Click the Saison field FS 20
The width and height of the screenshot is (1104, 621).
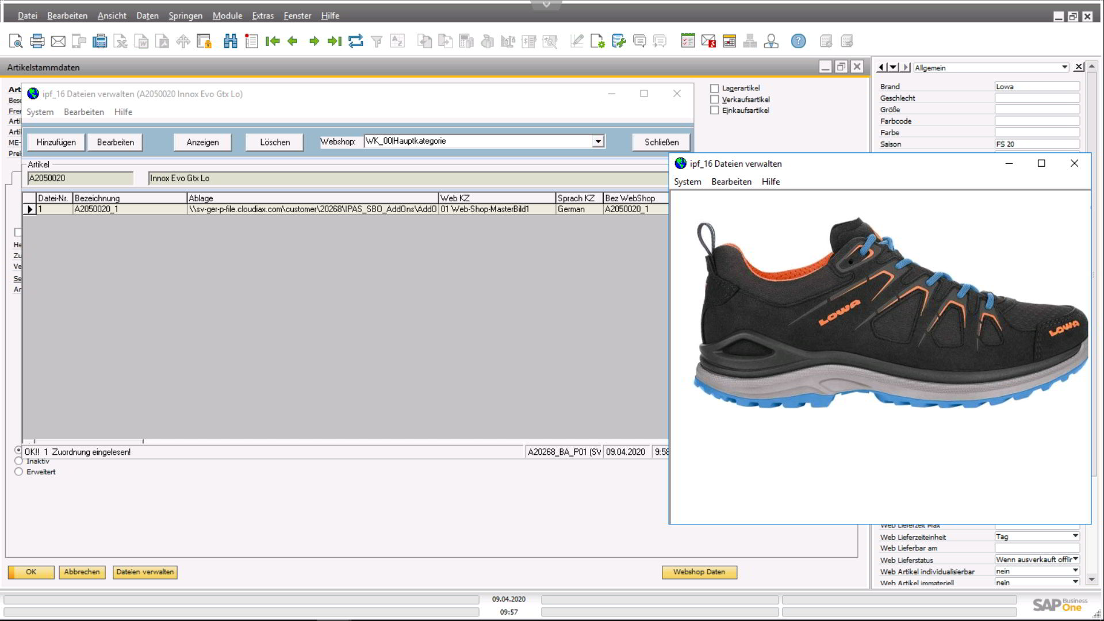(1037, 144)
